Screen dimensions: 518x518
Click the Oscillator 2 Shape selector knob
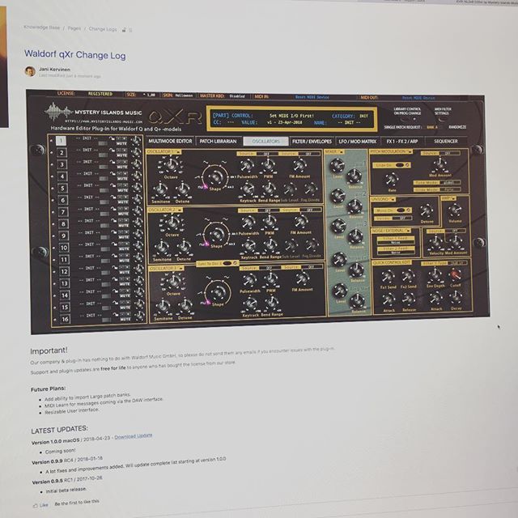[216, 234]
